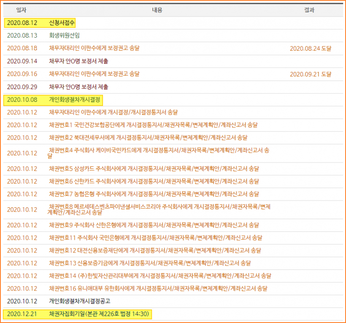
Task: Select the 개인회생절차개시결정 entry
Action: pos(75,100)
